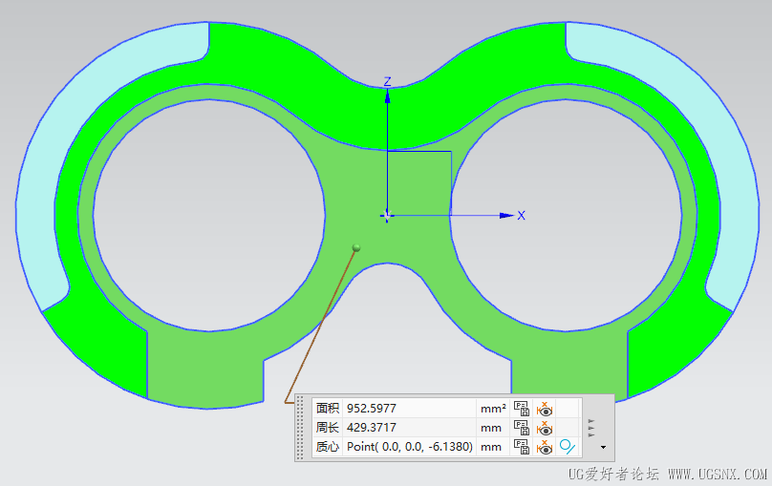The height and width of the screenshot is (486, 772).
Task: Open the black dropdown arrow on the measurement panel
Action: (603, 447)
